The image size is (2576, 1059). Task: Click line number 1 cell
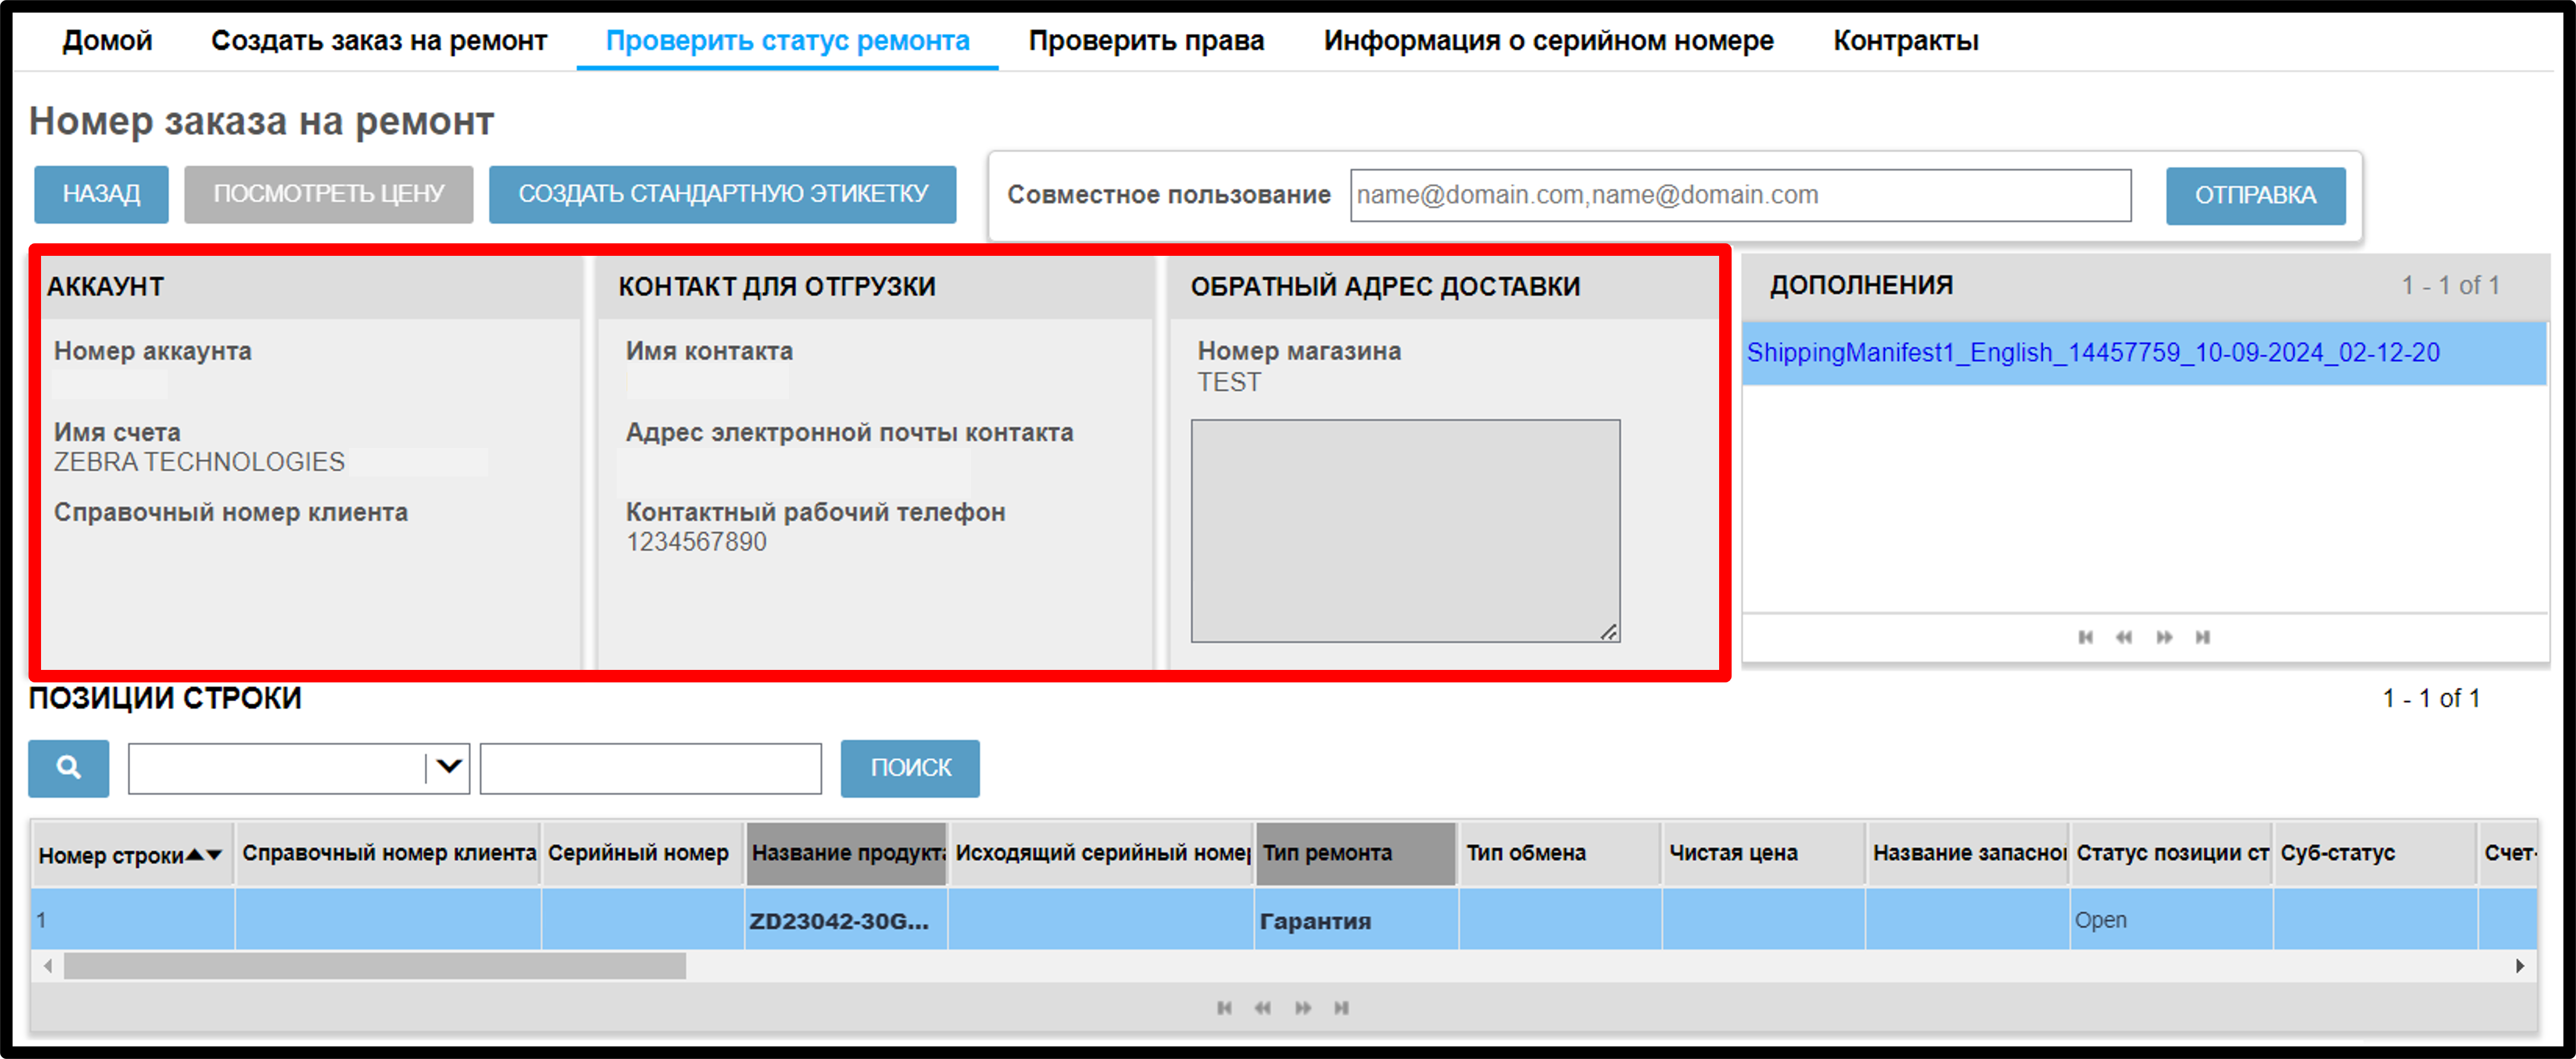[133, 920]
